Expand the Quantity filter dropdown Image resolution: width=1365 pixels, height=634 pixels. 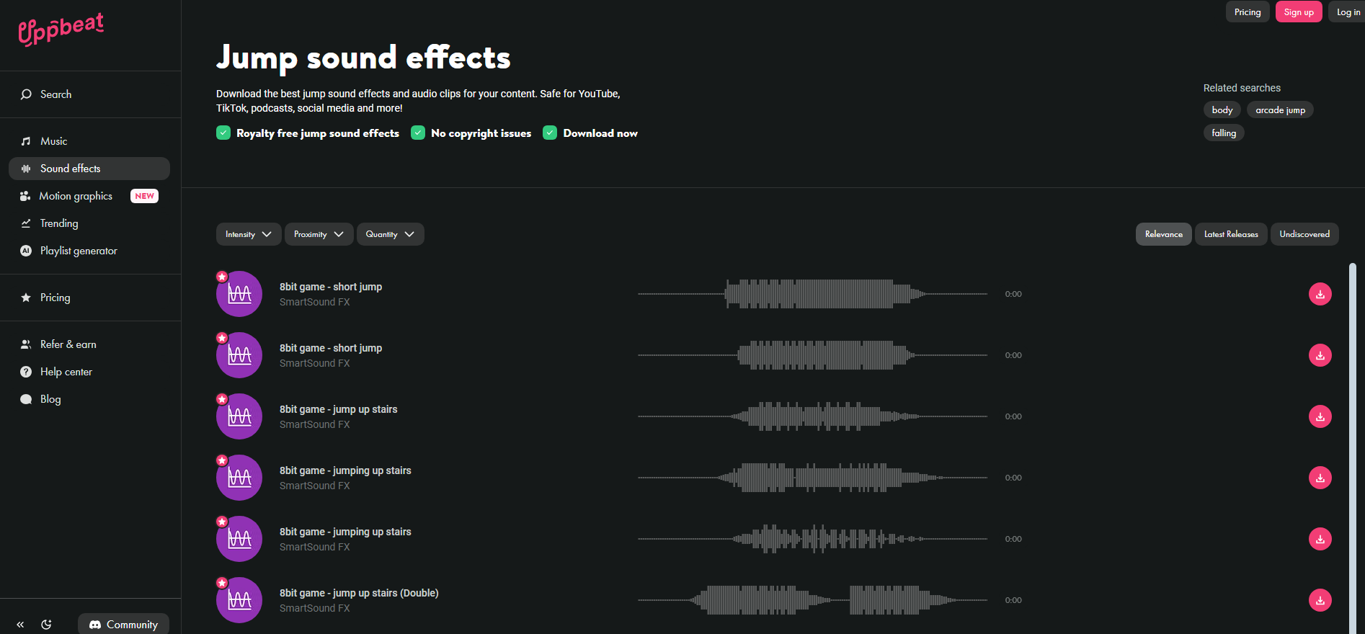click(390, 234)
